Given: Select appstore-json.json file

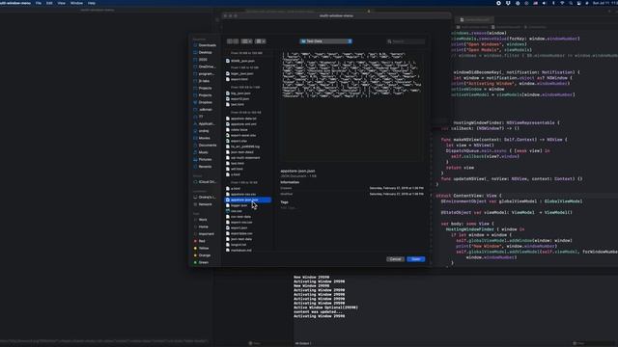Looking at the screenshot, I should [248, 200].
